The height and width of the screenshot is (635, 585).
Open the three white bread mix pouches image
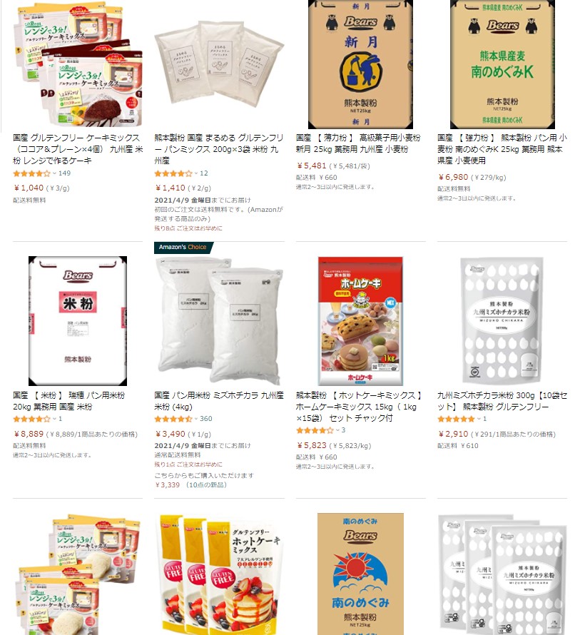tap(219, 64)
